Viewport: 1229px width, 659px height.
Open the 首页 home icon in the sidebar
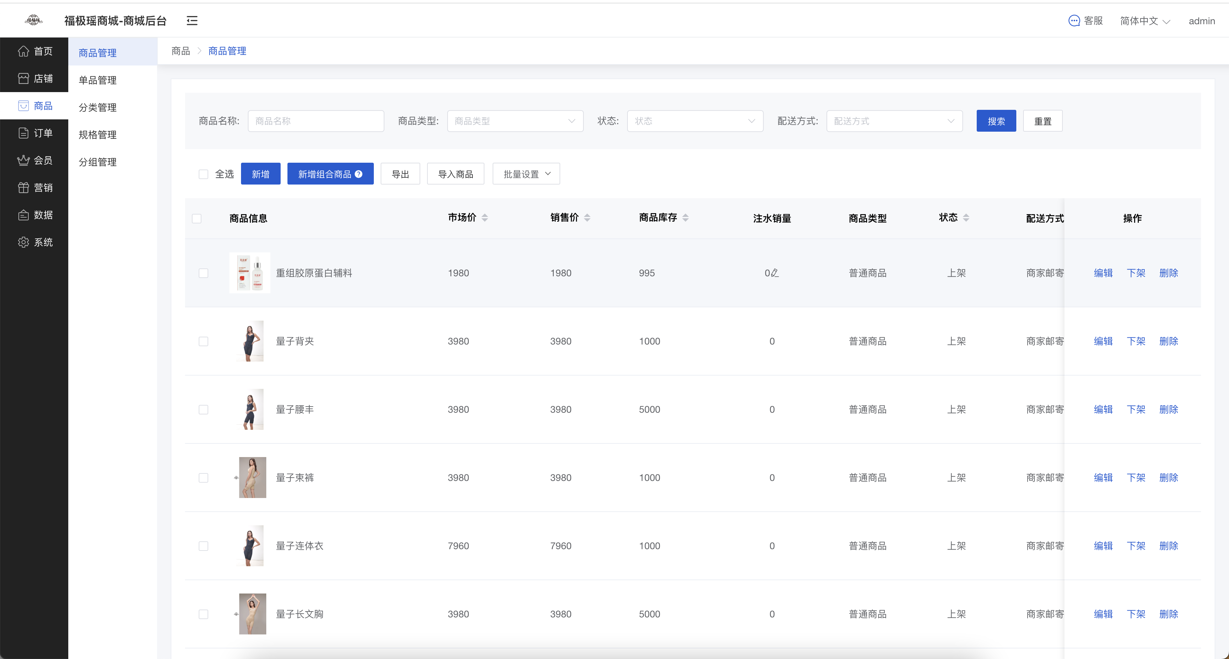[23, 51]
